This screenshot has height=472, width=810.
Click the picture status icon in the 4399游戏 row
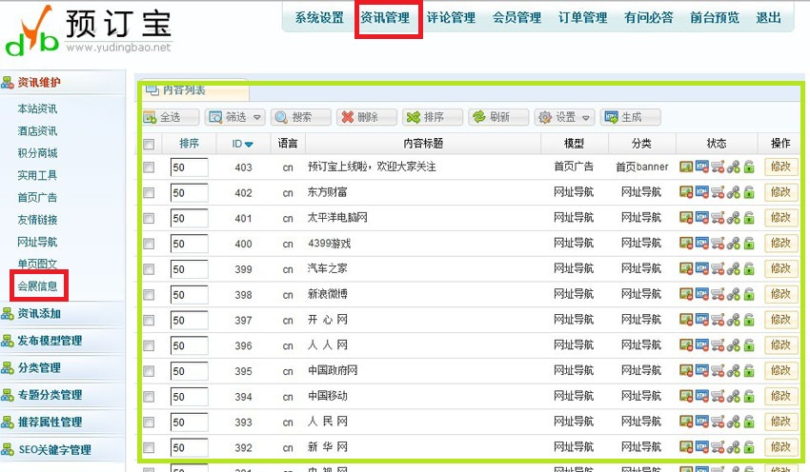click(x=686, y=244)
